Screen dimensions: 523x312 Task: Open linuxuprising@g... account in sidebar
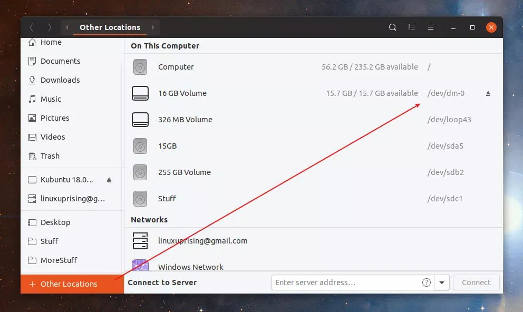click(x=72, y=199)
